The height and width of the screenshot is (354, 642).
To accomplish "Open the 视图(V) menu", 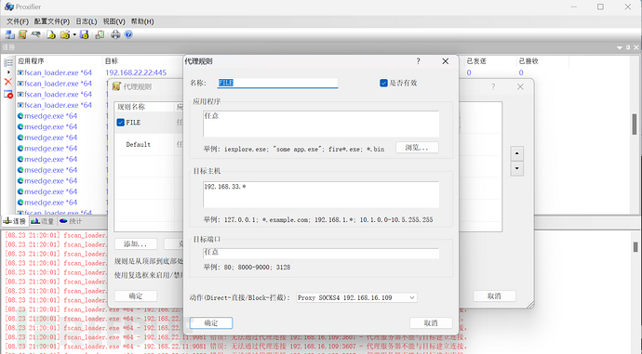I will click(x=114, y=21).
